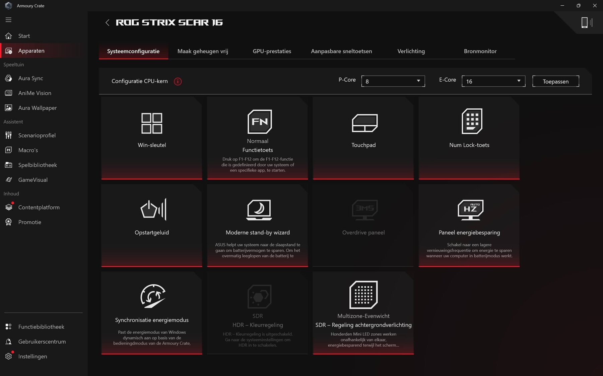Go back with the arrow beside ROG STRIX SCAR 16
The width and height of the screenshot is (603, 376).
click(107, 22)
